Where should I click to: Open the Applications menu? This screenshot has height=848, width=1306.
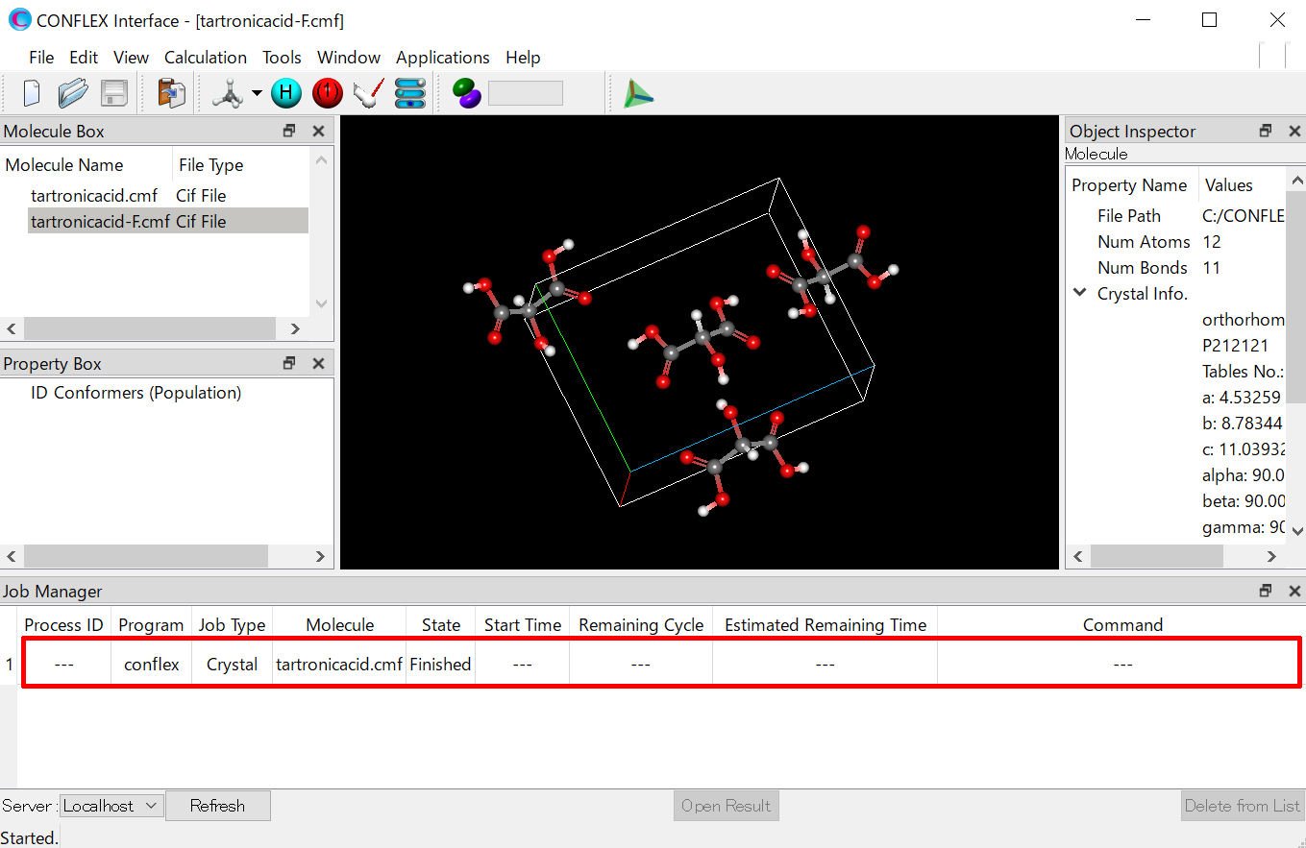443,58
